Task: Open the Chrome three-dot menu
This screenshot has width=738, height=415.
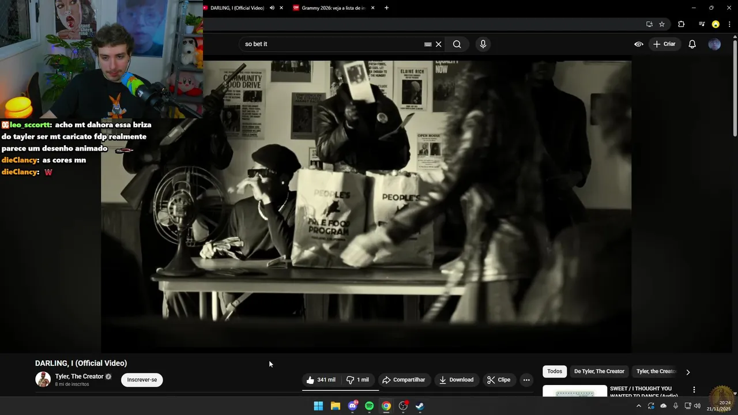Action: (x=729, y=24)
